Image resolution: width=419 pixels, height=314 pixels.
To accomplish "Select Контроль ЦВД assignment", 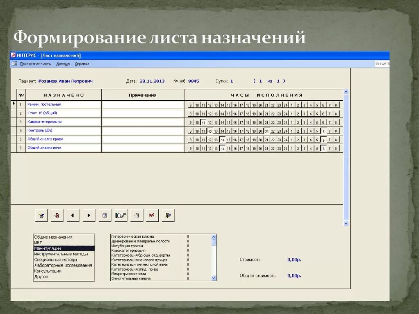I will (63, 131).
